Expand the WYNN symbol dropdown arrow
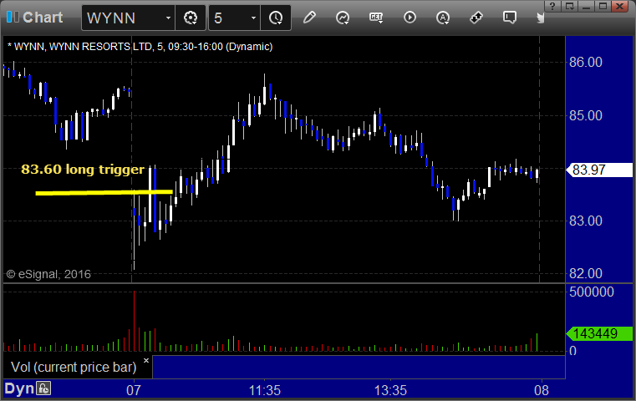 click(168, 18)
